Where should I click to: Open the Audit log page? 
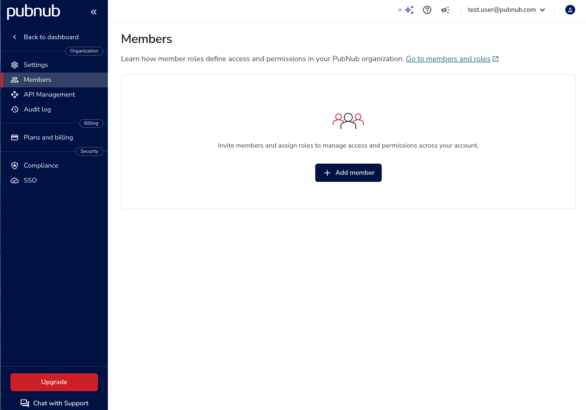pos(54,109)
